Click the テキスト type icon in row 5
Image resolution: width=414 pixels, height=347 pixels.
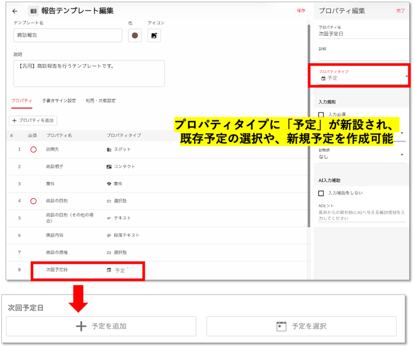click(x=109, y=218)
